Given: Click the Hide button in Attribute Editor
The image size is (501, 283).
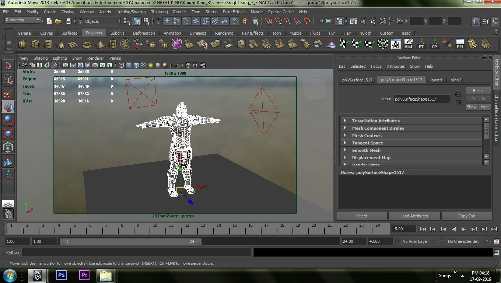Looking at the screenshot, I should tap(484, 107).
